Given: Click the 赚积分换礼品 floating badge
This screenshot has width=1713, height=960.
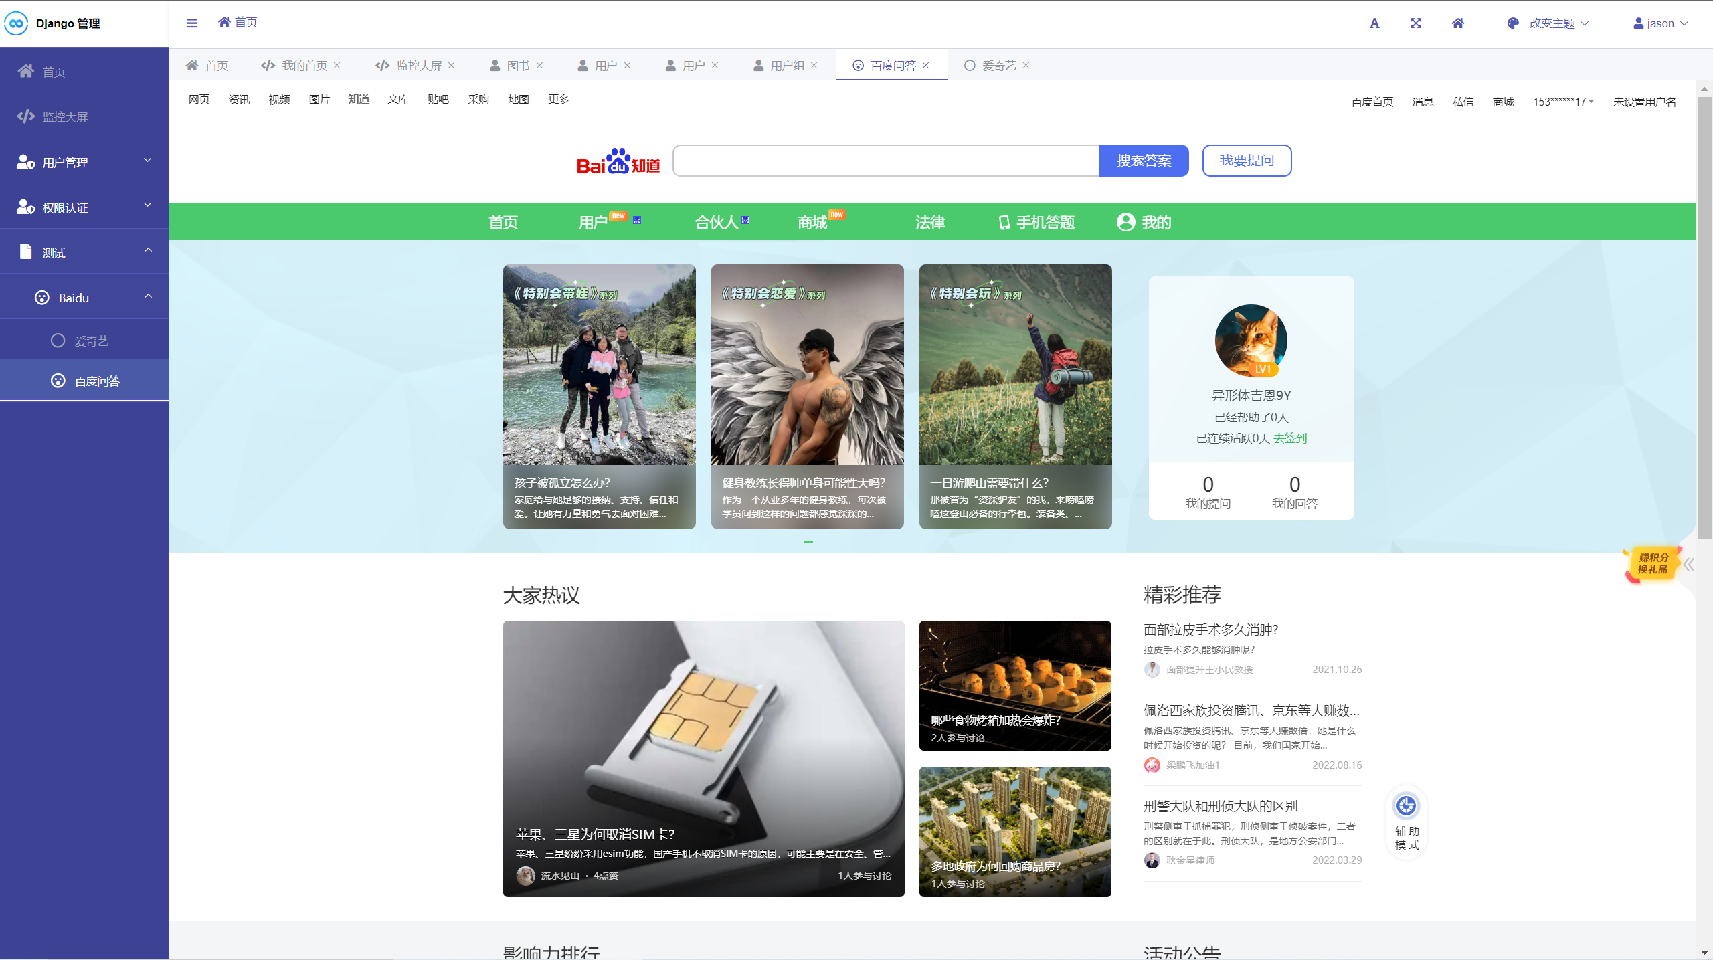Looking at the screenshot, I should click(x=1652, y=564).
